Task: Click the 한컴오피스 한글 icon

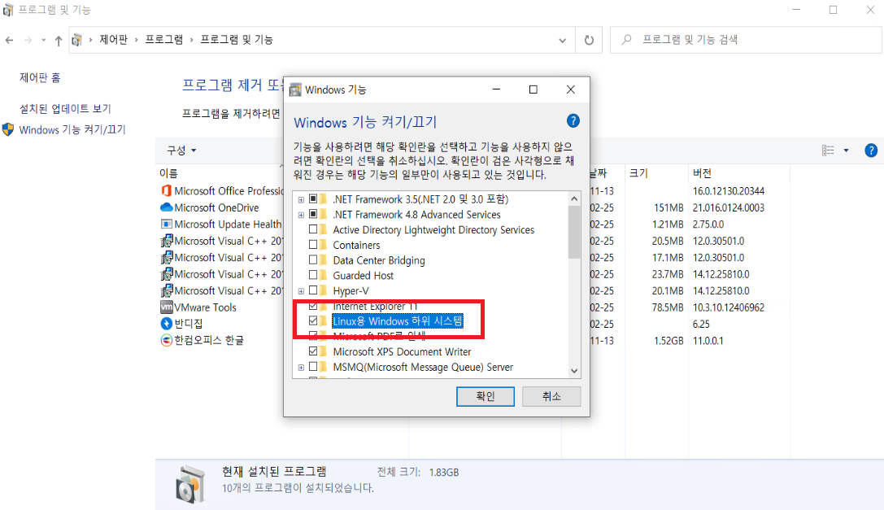Action: coord(167,340)
